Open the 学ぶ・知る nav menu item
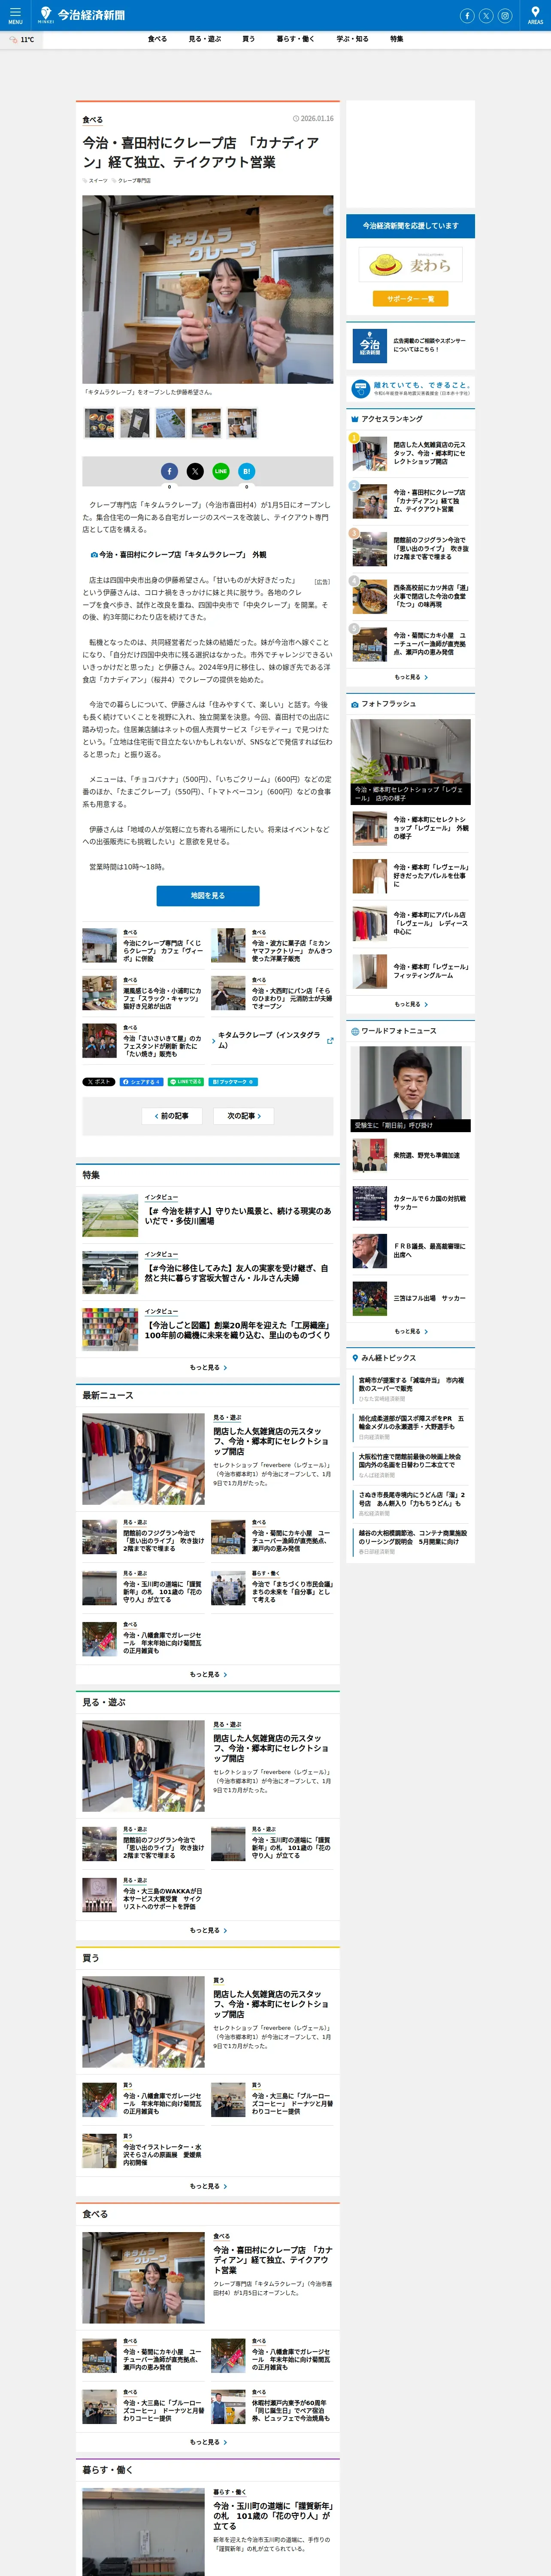551x2576 pixels. point(352,39)
